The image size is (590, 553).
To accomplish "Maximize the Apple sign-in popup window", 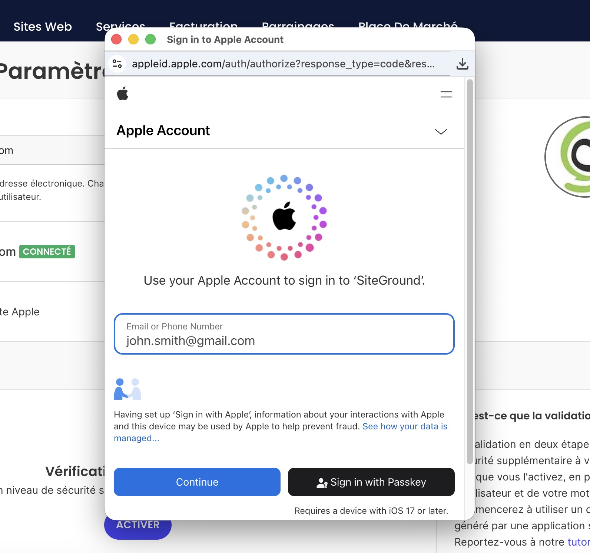I will pyautogui.click(x=150, y=39).
